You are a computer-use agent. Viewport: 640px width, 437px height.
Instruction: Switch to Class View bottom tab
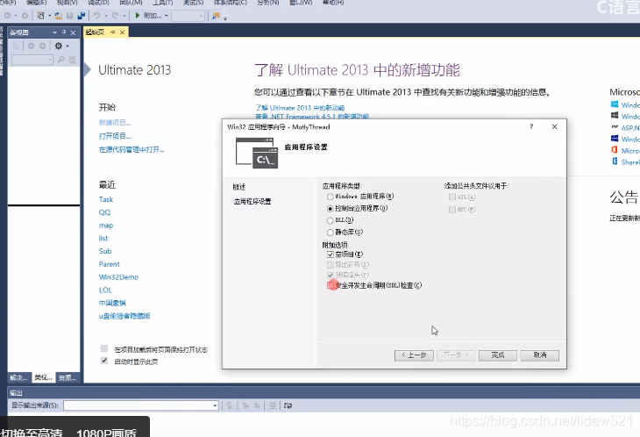tap(43, 378)
